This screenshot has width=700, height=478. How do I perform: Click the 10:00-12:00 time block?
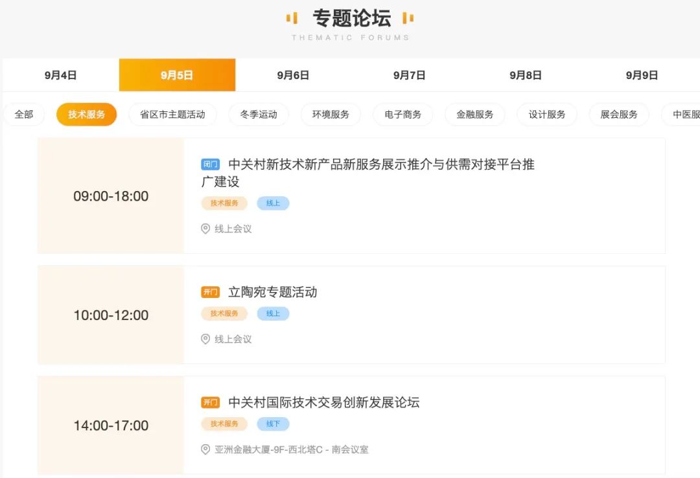coord(111,315)
